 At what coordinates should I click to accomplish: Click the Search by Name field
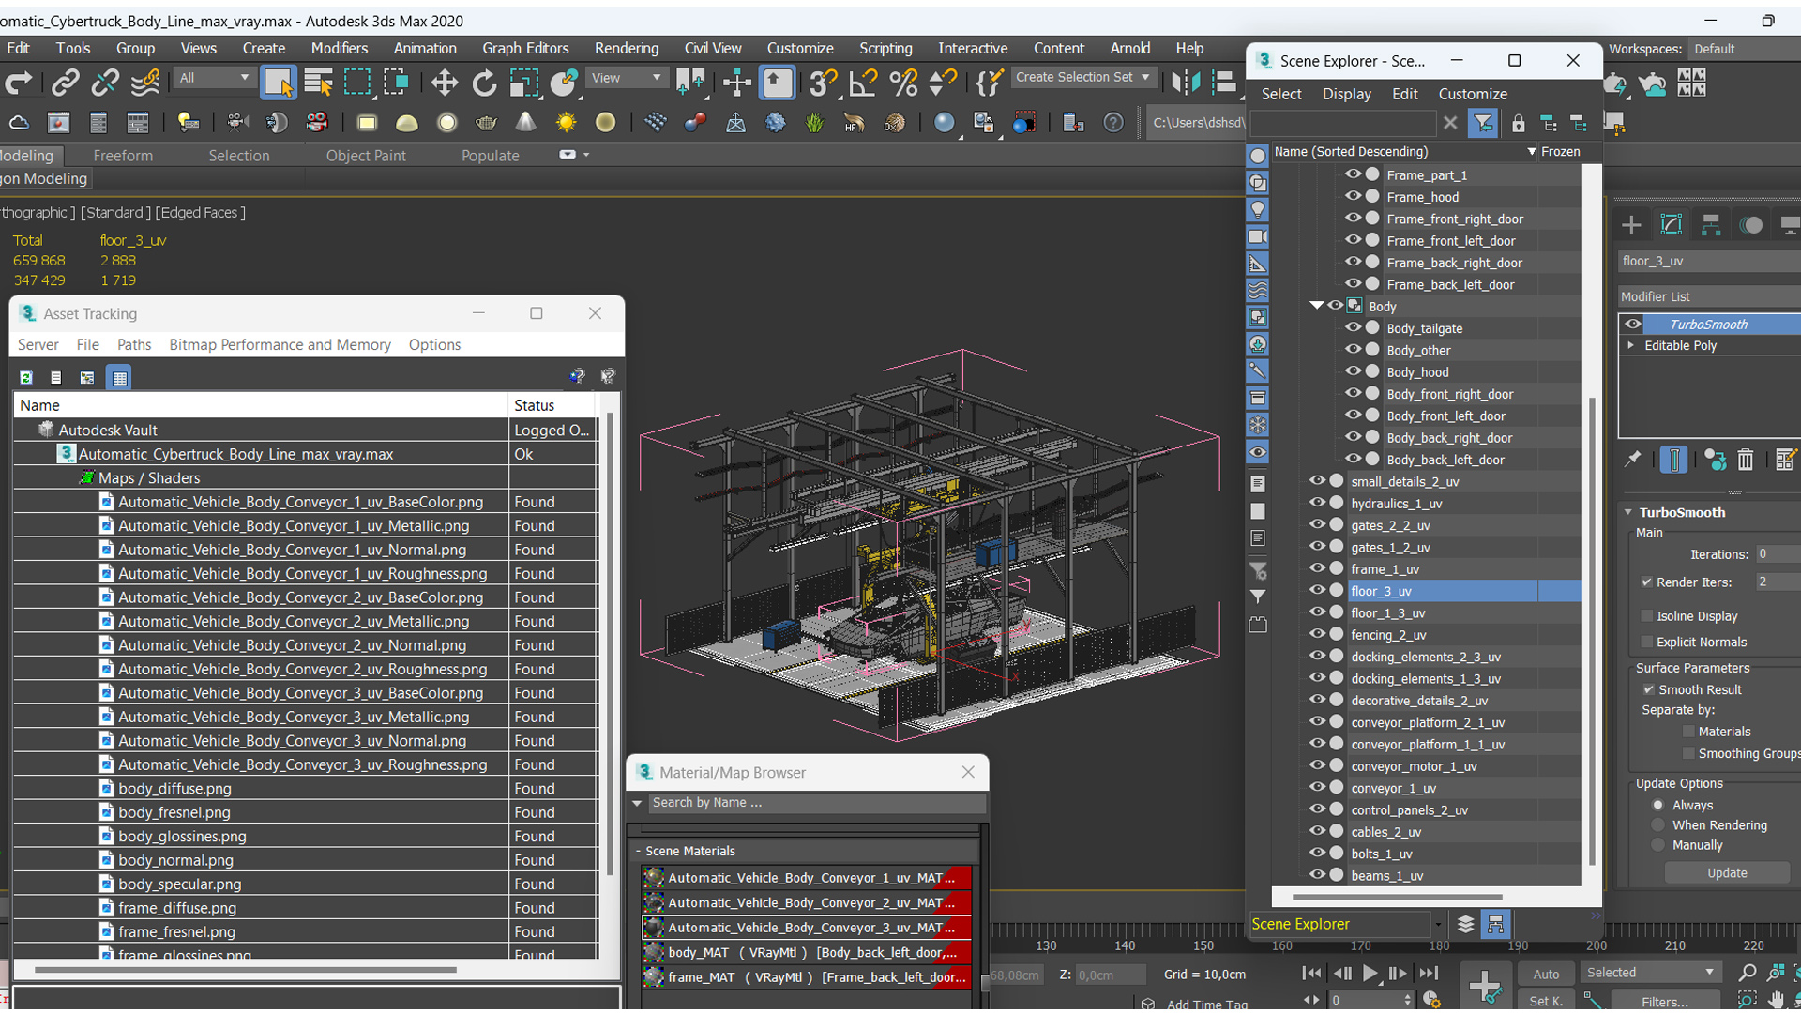pos(815,802)
